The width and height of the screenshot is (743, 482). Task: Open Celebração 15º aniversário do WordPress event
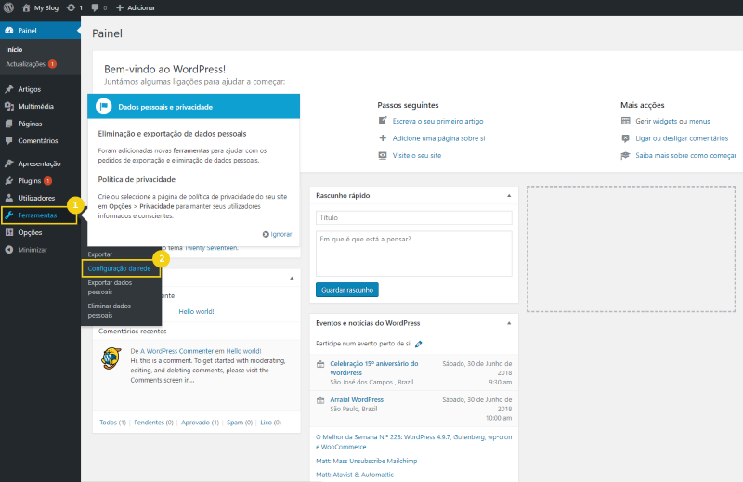(x=374, y=369)
